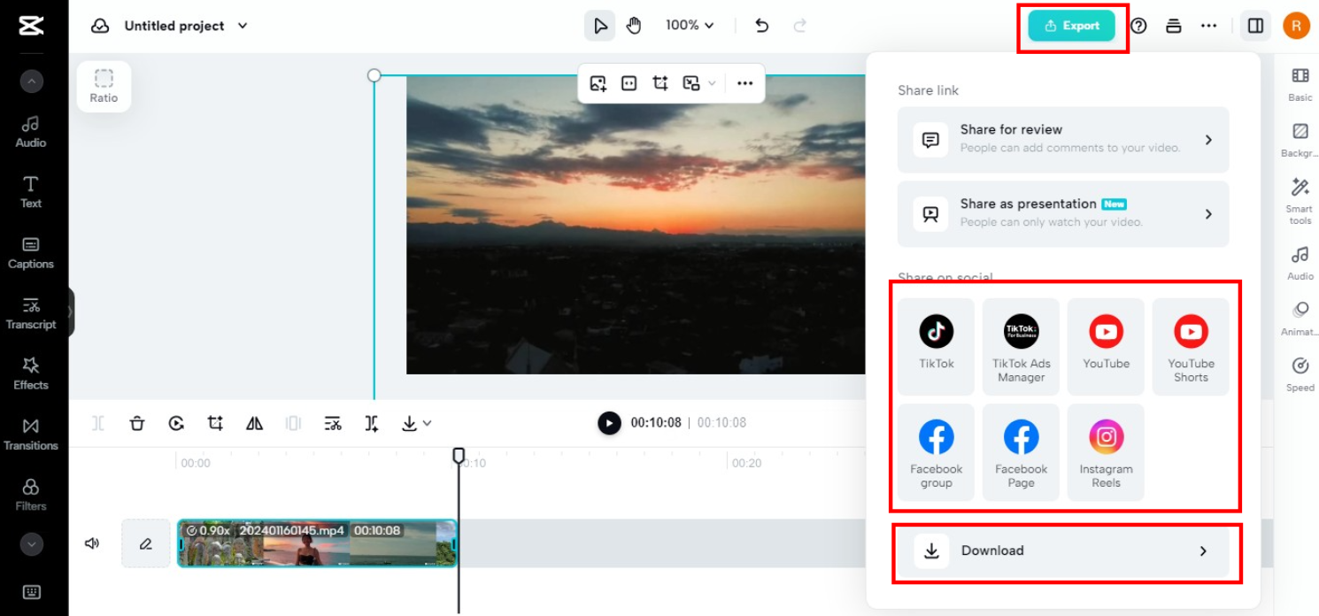Click the timeline crop tool
This screenshot has height=616, width=1319.
point(215,423)
